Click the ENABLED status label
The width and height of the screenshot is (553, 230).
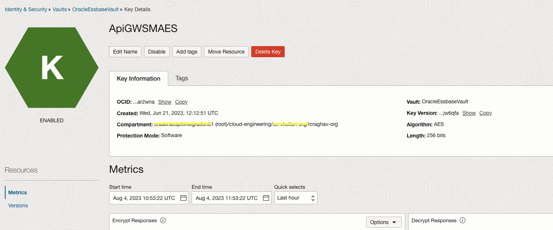coord(52,120)
